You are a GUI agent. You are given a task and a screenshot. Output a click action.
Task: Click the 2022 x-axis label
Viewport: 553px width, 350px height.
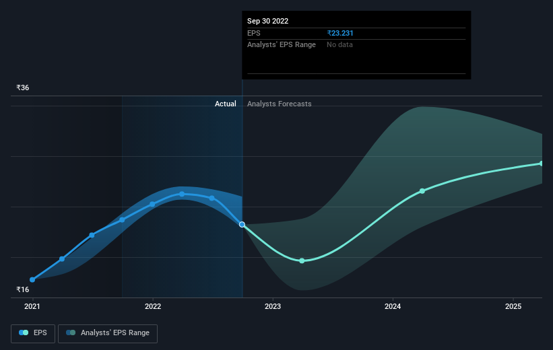click(x=153, y=306)
